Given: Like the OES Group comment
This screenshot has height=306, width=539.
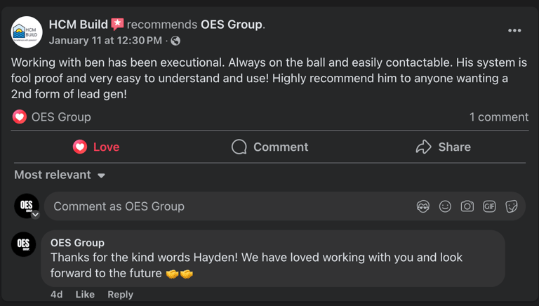Looking at the screenshot, I should pyautogui.click(x=85, y=294).
